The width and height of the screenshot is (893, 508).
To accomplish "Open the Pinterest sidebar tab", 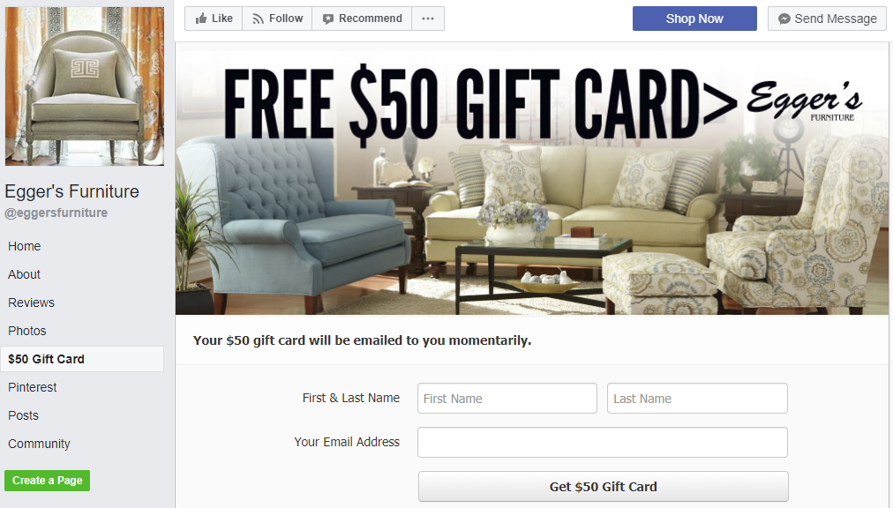I will coord(33,387).
